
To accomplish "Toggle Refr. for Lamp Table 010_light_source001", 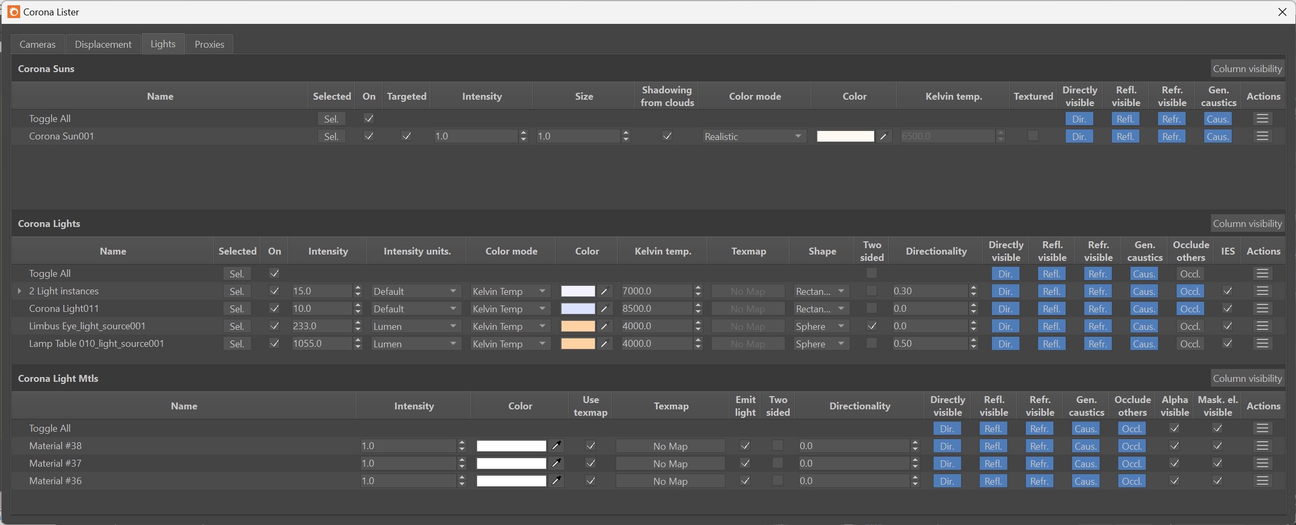I will click(1098, 344).
